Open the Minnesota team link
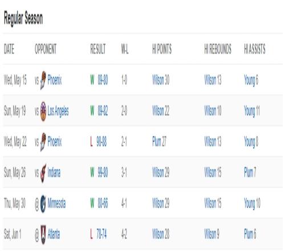Viewport: 285px width, 251px height. pyautogui.click(x=56, y=204)
